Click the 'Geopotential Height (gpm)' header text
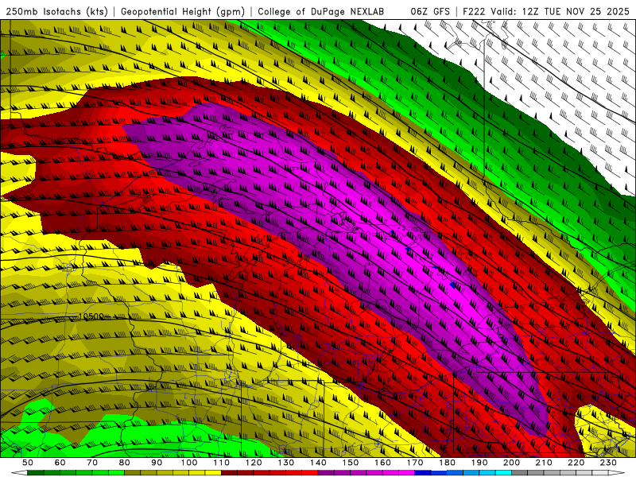Image resolution: width=636 pixels, height=477 pixels. [x=183, y=11]
